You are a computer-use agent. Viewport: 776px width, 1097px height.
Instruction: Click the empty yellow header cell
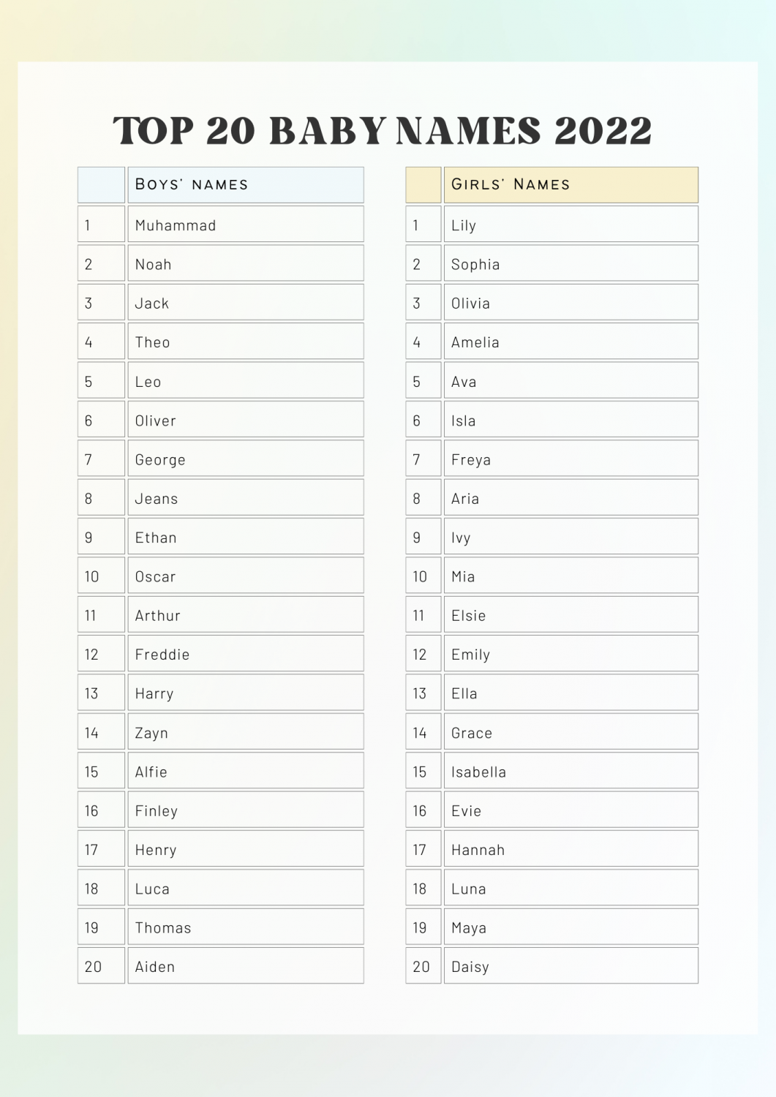(x=423, y=185)
